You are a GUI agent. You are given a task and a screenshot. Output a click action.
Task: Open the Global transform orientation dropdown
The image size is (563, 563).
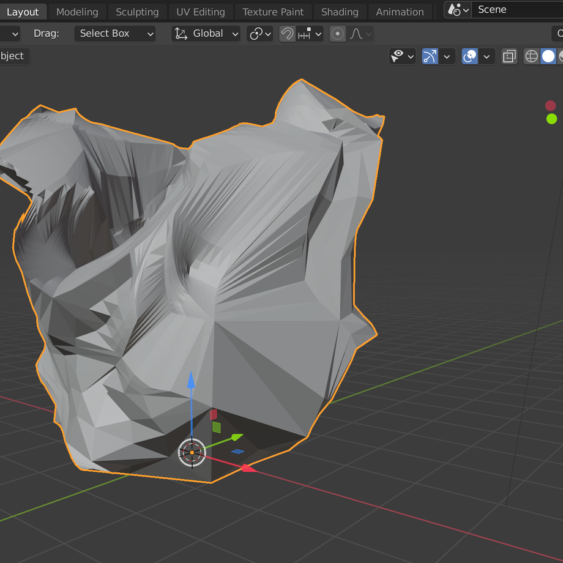tap(206, 34)
